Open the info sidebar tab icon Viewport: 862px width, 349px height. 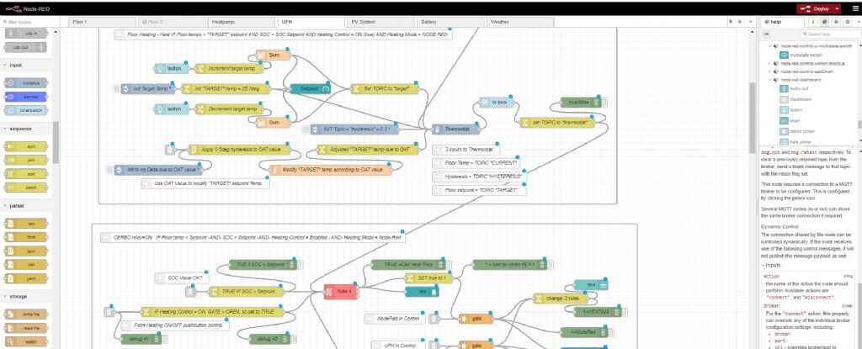pos(814,21)
